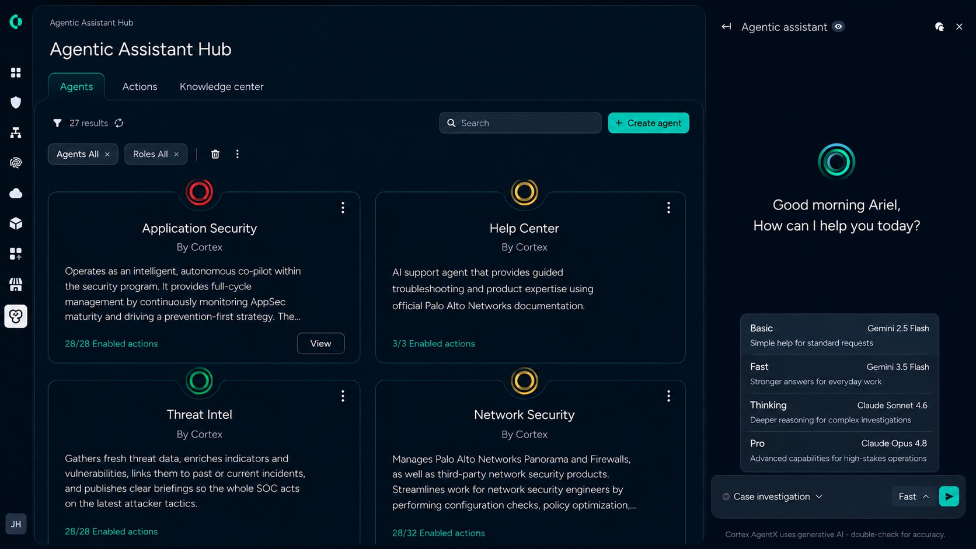Select the Basic Gemini 2.5 Flash model
Image resolution: width=976 pixels, height=549 pixels.
coord(839,335)
